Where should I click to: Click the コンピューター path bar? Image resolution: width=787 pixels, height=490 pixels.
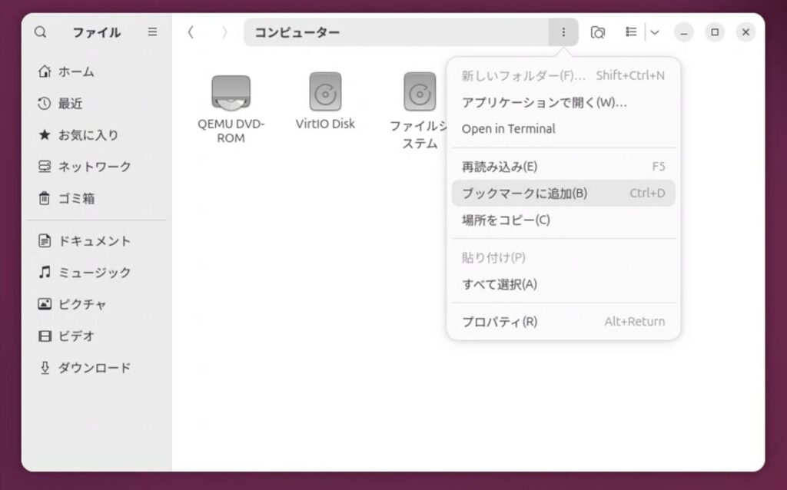point(395,32)
